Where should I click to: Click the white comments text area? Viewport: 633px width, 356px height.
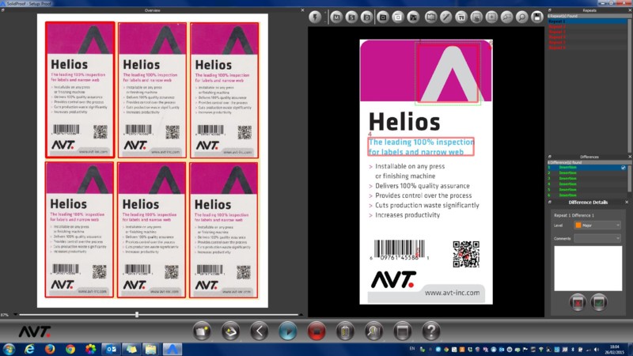[x=588, y=268]
